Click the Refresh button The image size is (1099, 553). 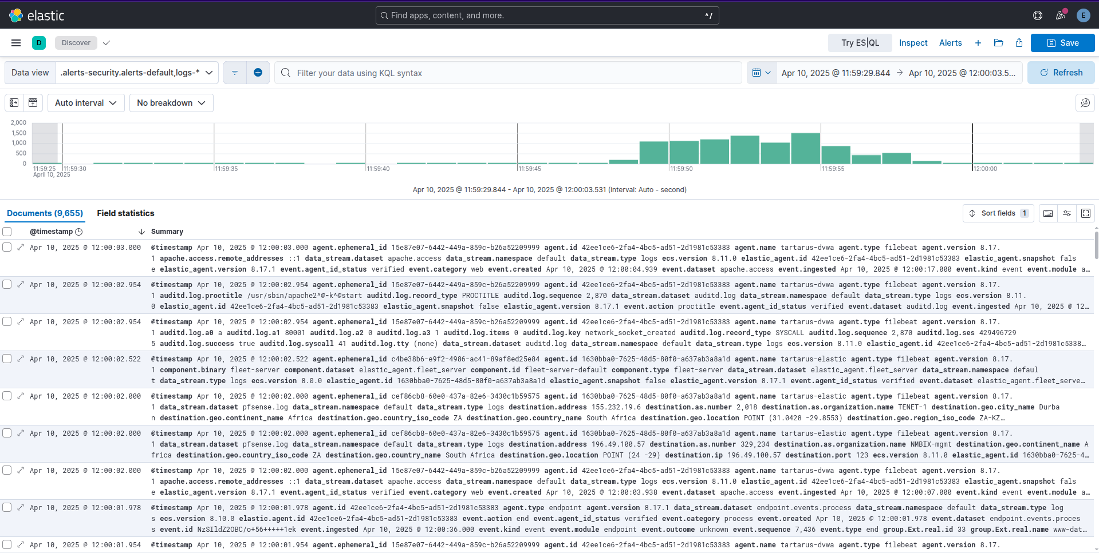click(x=1061, y=73)
